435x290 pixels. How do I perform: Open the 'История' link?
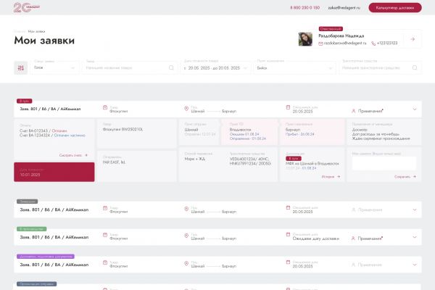pos(331,176)
